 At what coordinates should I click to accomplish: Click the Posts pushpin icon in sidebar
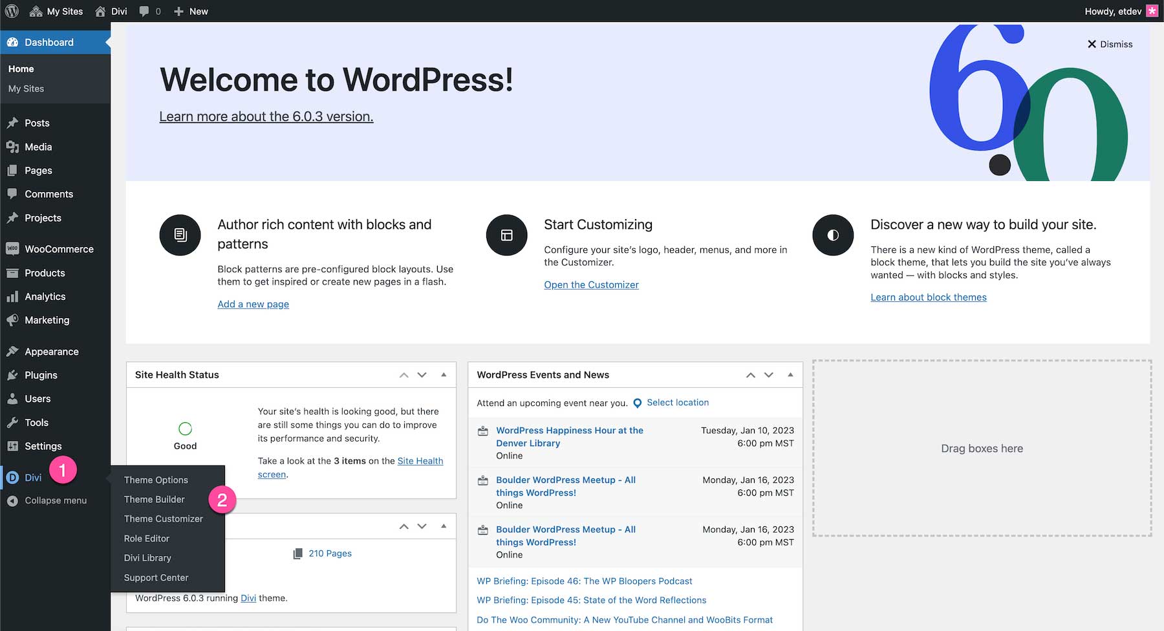click(12, 123)
